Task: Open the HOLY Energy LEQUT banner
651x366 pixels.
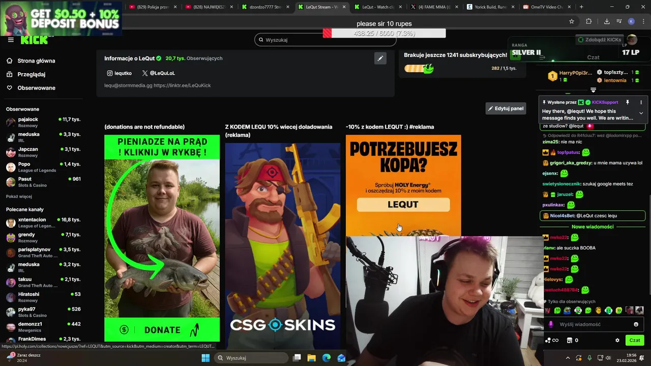Action: (x=403, y=186)
